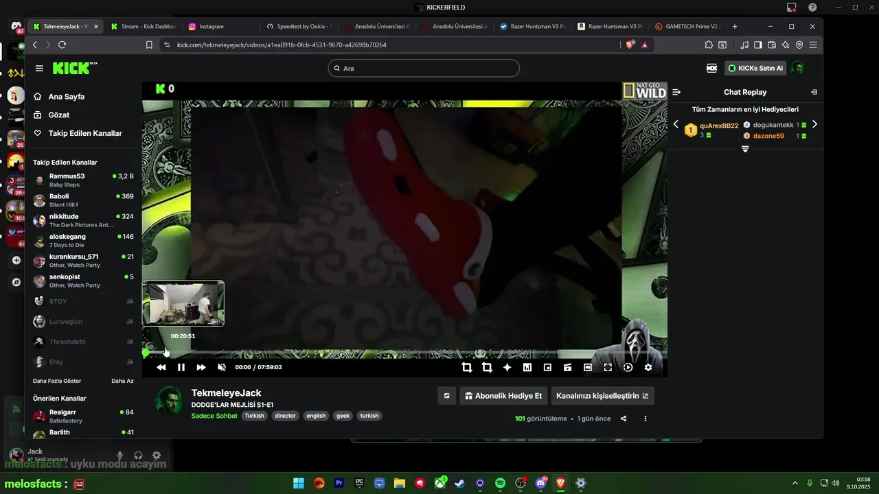Click the clip creation clapperboard icon
879x494 pixels.
(x=568, y=367)
